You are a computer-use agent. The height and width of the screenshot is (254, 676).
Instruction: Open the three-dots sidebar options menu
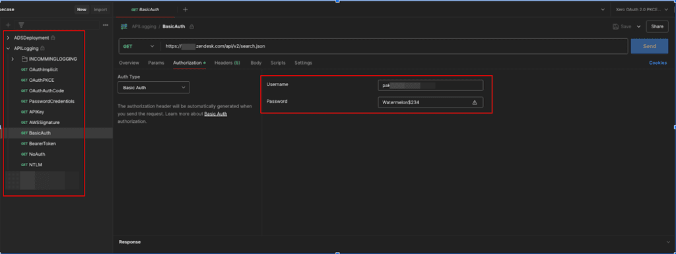(106, 25)
